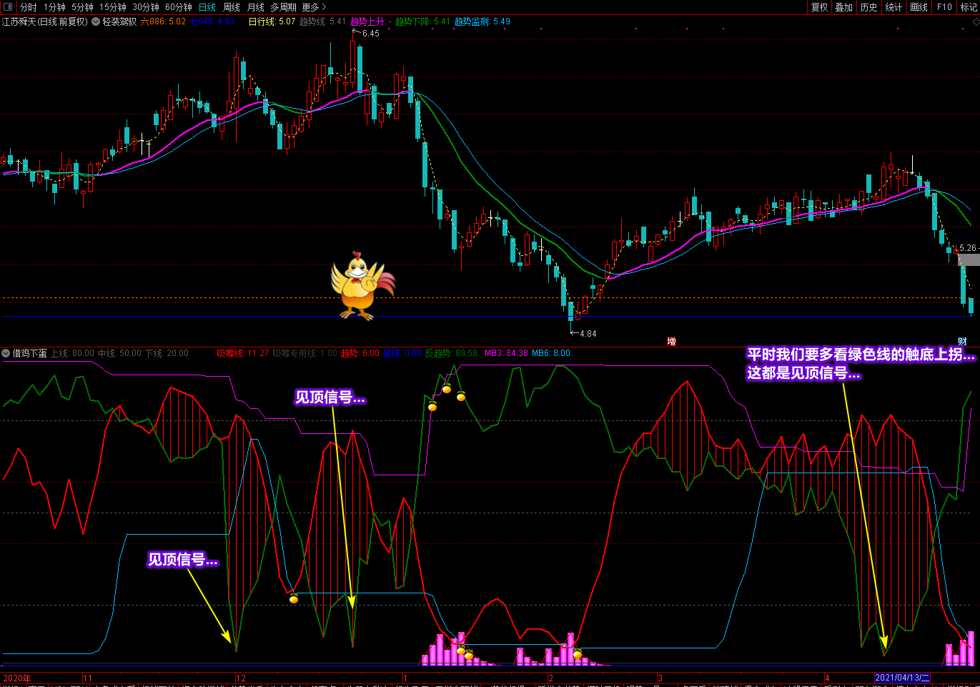Click the 6.45 high price label
The height and width of the screenshot is (687, 980).
pyautogui.click(x=370, y=34)
